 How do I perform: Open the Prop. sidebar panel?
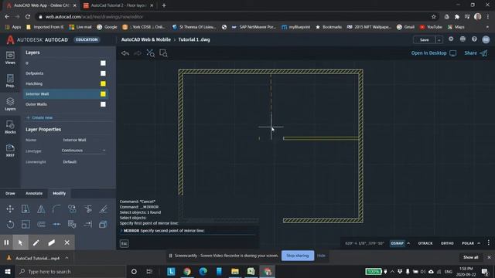pyautogui.click(x=10, y=81)
